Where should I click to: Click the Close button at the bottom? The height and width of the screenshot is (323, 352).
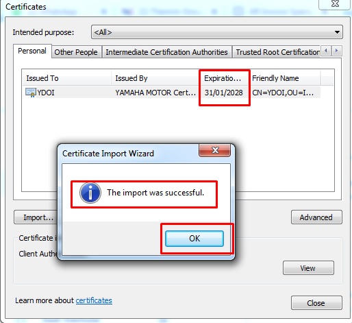pos(316,303)
